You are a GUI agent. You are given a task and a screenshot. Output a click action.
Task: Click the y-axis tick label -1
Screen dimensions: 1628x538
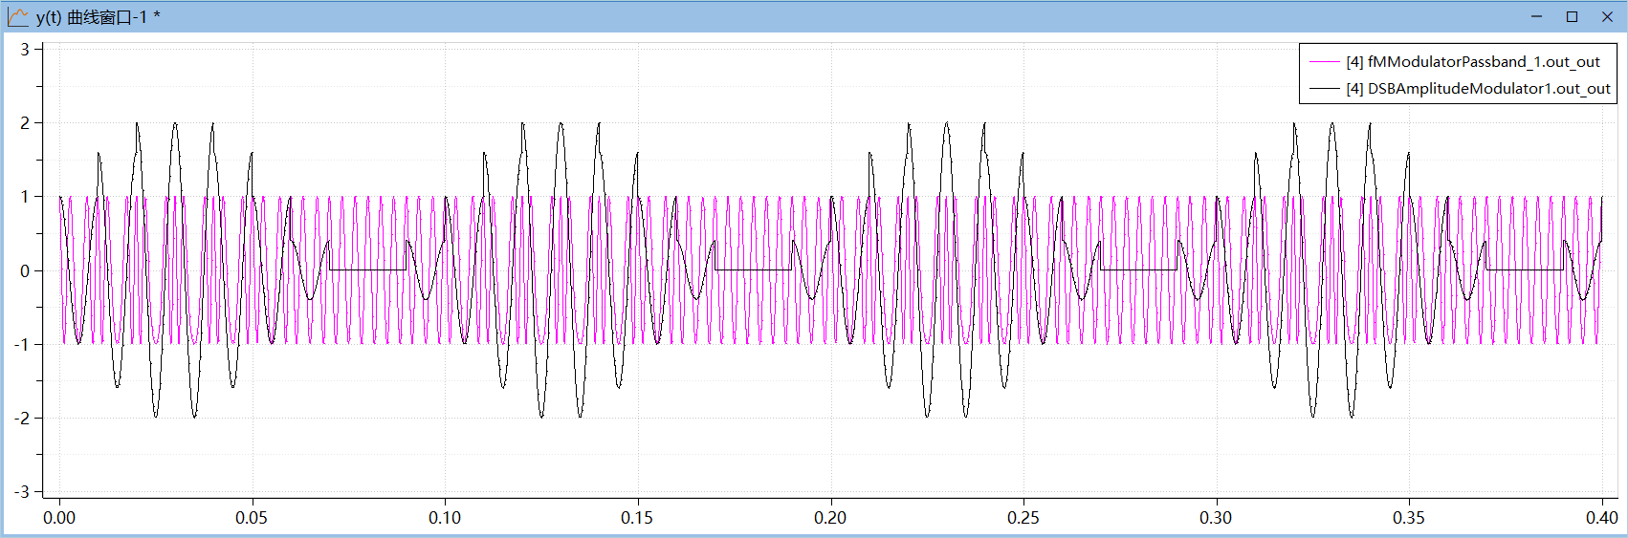21,345
